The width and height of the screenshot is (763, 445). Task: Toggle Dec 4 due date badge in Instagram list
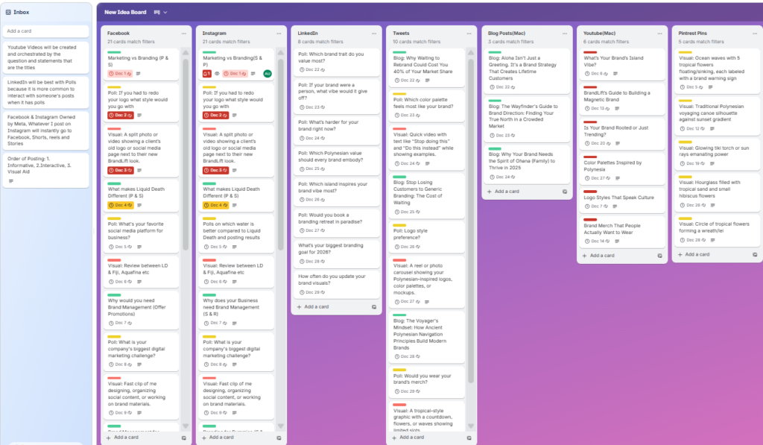coord(216,205)
